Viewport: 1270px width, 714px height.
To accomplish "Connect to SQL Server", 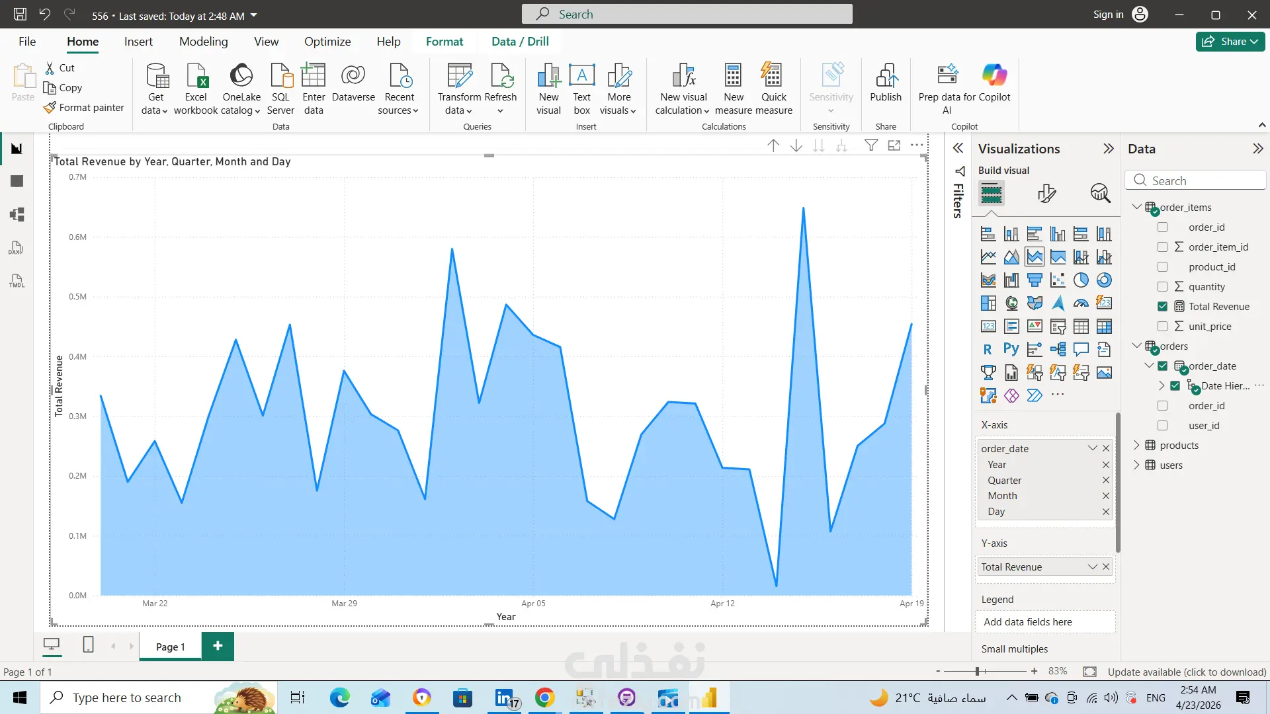I will pos(281,89).
